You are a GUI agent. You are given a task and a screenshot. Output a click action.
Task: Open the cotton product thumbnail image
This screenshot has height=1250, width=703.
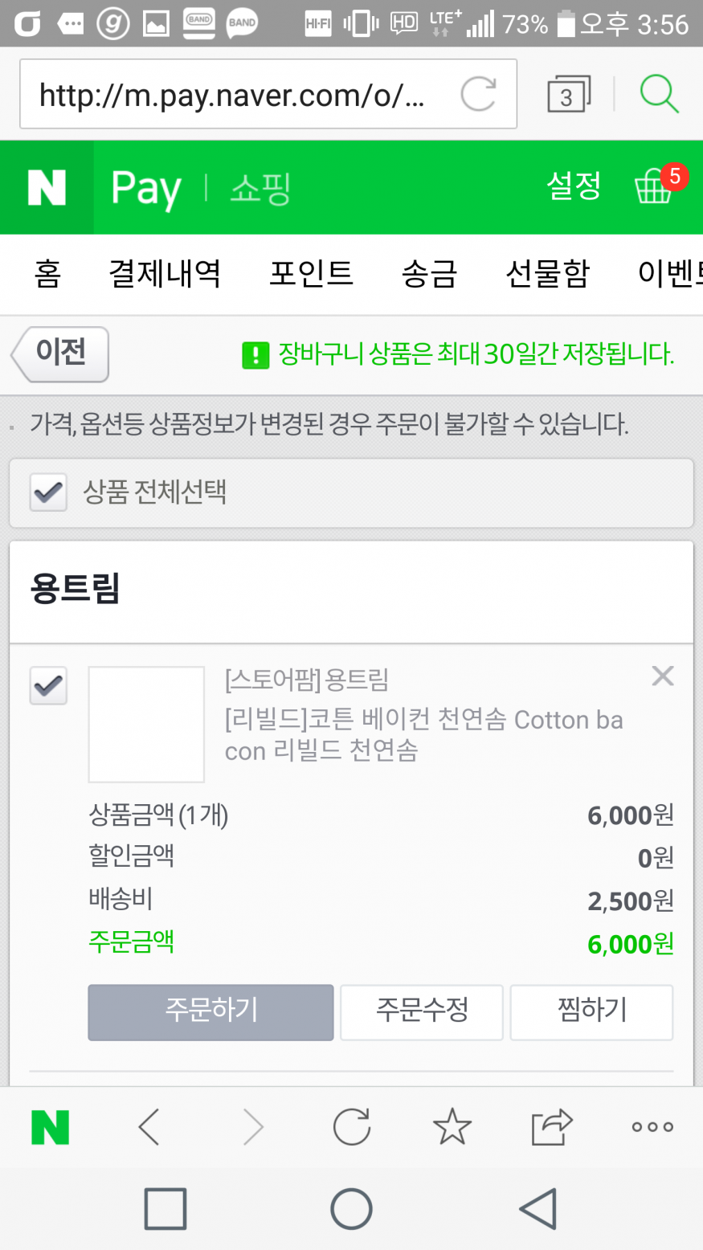(146, 724)
